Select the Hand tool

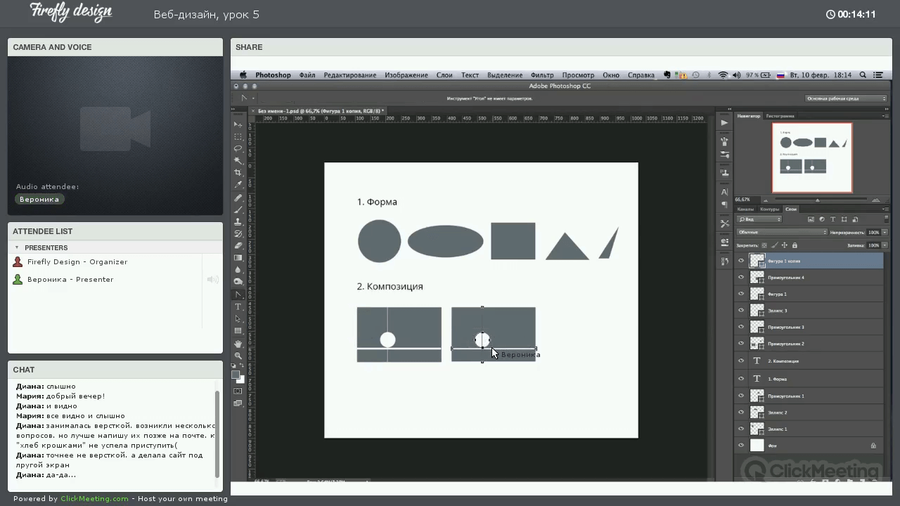pyautogui.click(x=238, y=344)
